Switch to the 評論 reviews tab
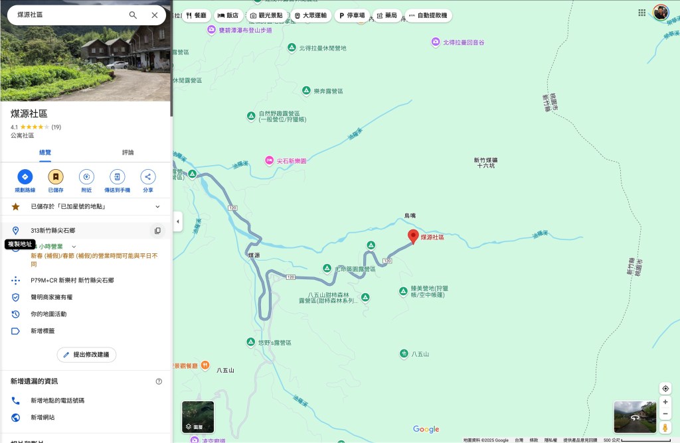 (127, 153)
